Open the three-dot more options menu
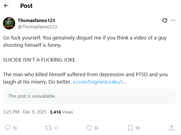 coord(173,20)
